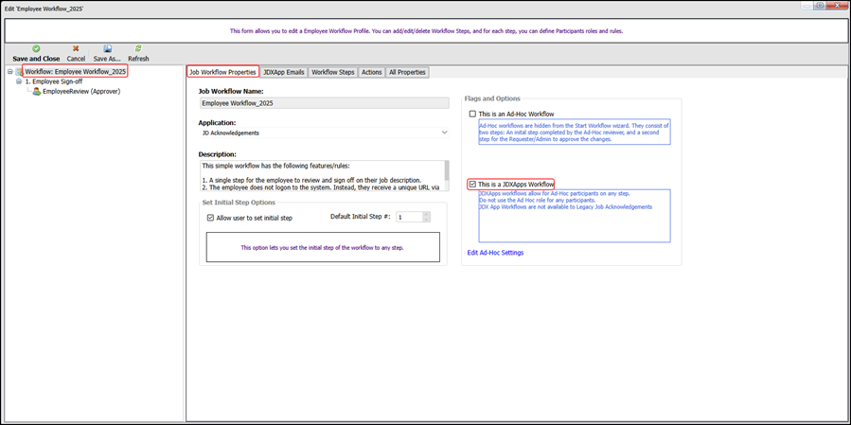Open the Workflow Steps tab
851x425 pixels.
click(333, 72)
